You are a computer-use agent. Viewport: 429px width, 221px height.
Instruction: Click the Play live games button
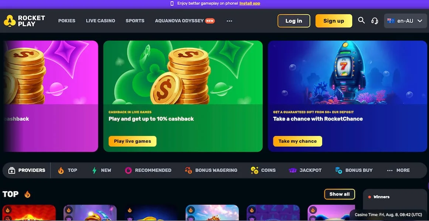132,141
